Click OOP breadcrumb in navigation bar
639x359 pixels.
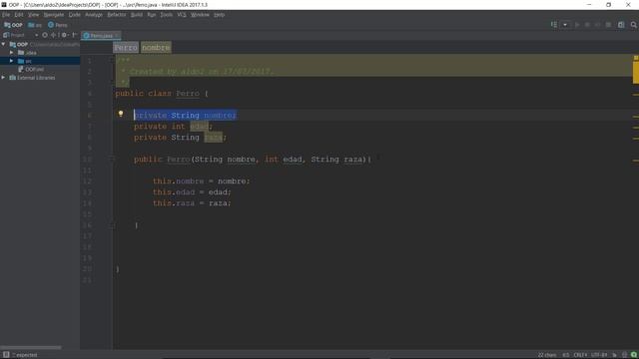point(13,25)
